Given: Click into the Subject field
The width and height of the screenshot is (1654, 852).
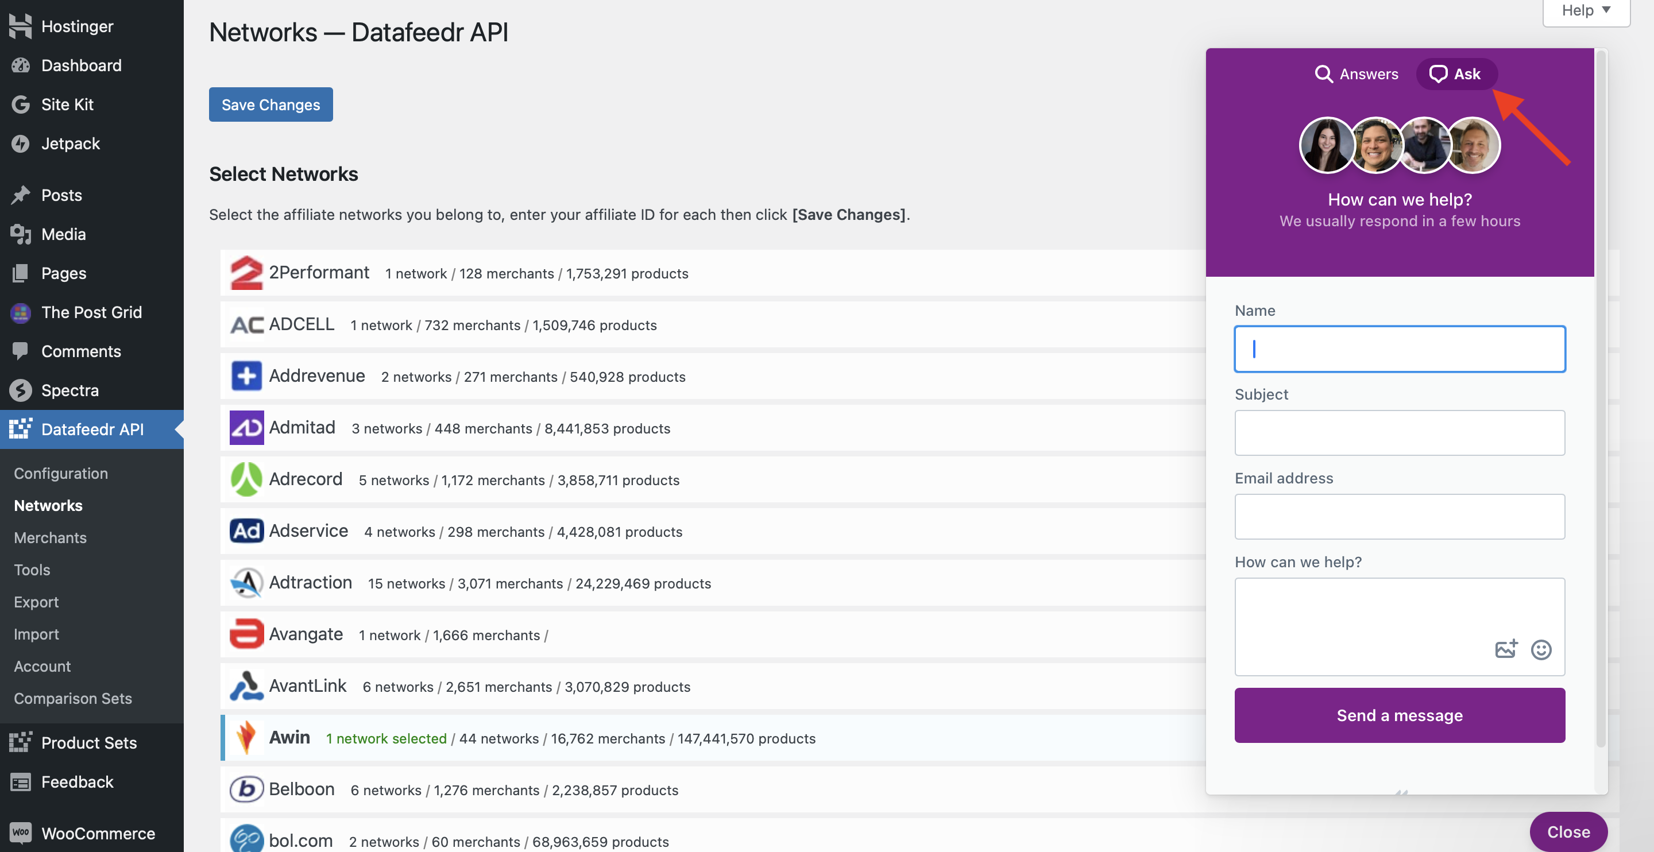Looking at the screenshot, I should [x=1399, y=433].
